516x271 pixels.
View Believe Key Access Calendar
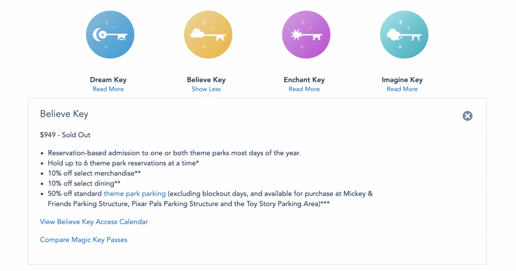tap(94, 222)
